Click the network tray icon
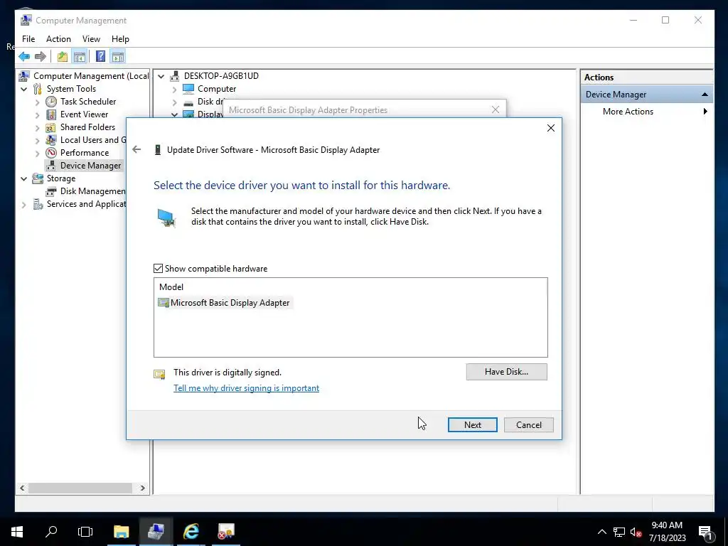 [619, 532]
